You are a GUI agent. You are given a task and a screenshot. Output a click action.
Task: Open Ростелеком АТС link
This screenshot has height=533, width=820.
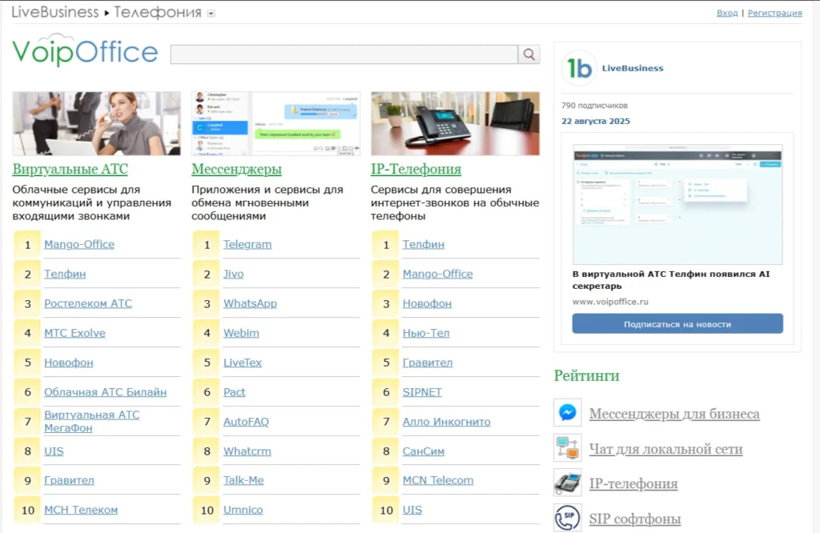click(x=88, y=303)
